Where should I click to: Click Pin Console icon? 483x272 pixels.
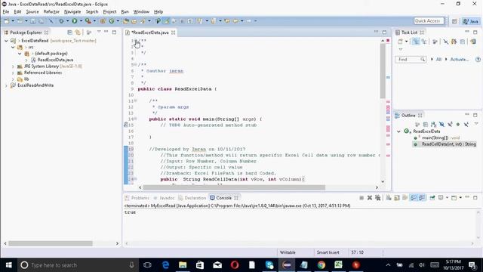click(x=432, y=198)
